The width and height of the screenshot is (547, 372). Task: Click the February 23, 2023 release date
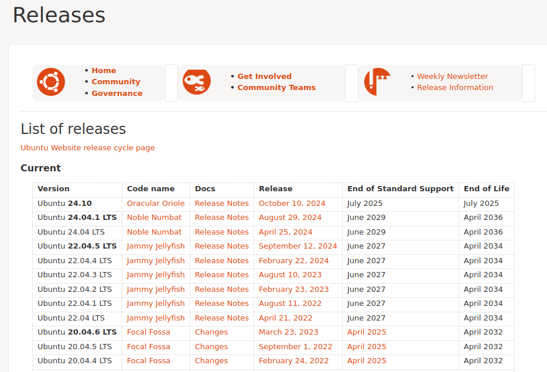293,290
